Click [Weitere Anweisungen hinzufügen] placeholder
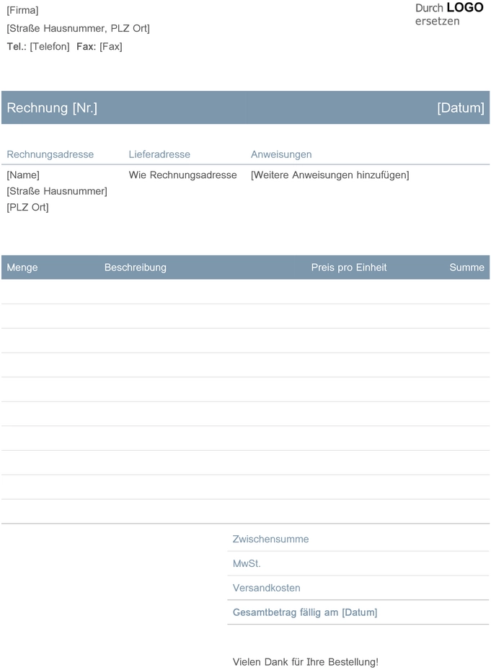Viewport: 491px width, 670px height. point(330,175)
